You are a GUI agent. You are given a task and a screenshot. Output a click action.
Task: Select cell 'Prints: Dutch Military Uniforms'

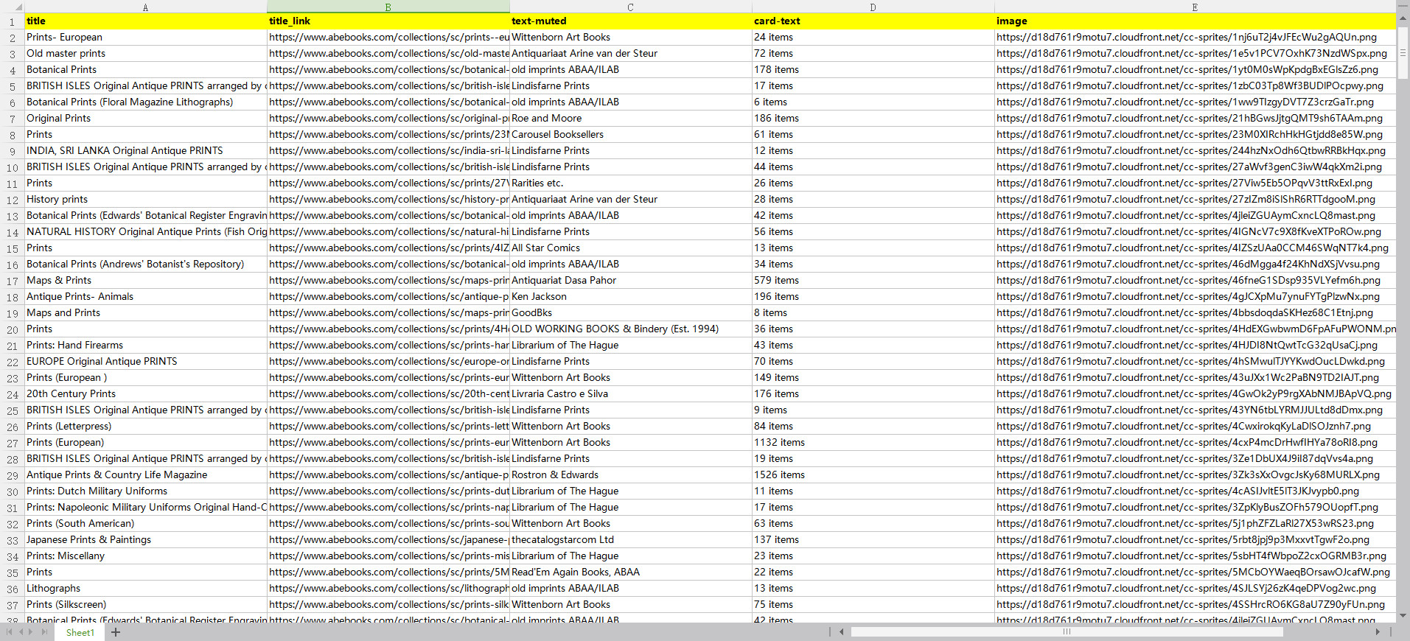(145, 491)
